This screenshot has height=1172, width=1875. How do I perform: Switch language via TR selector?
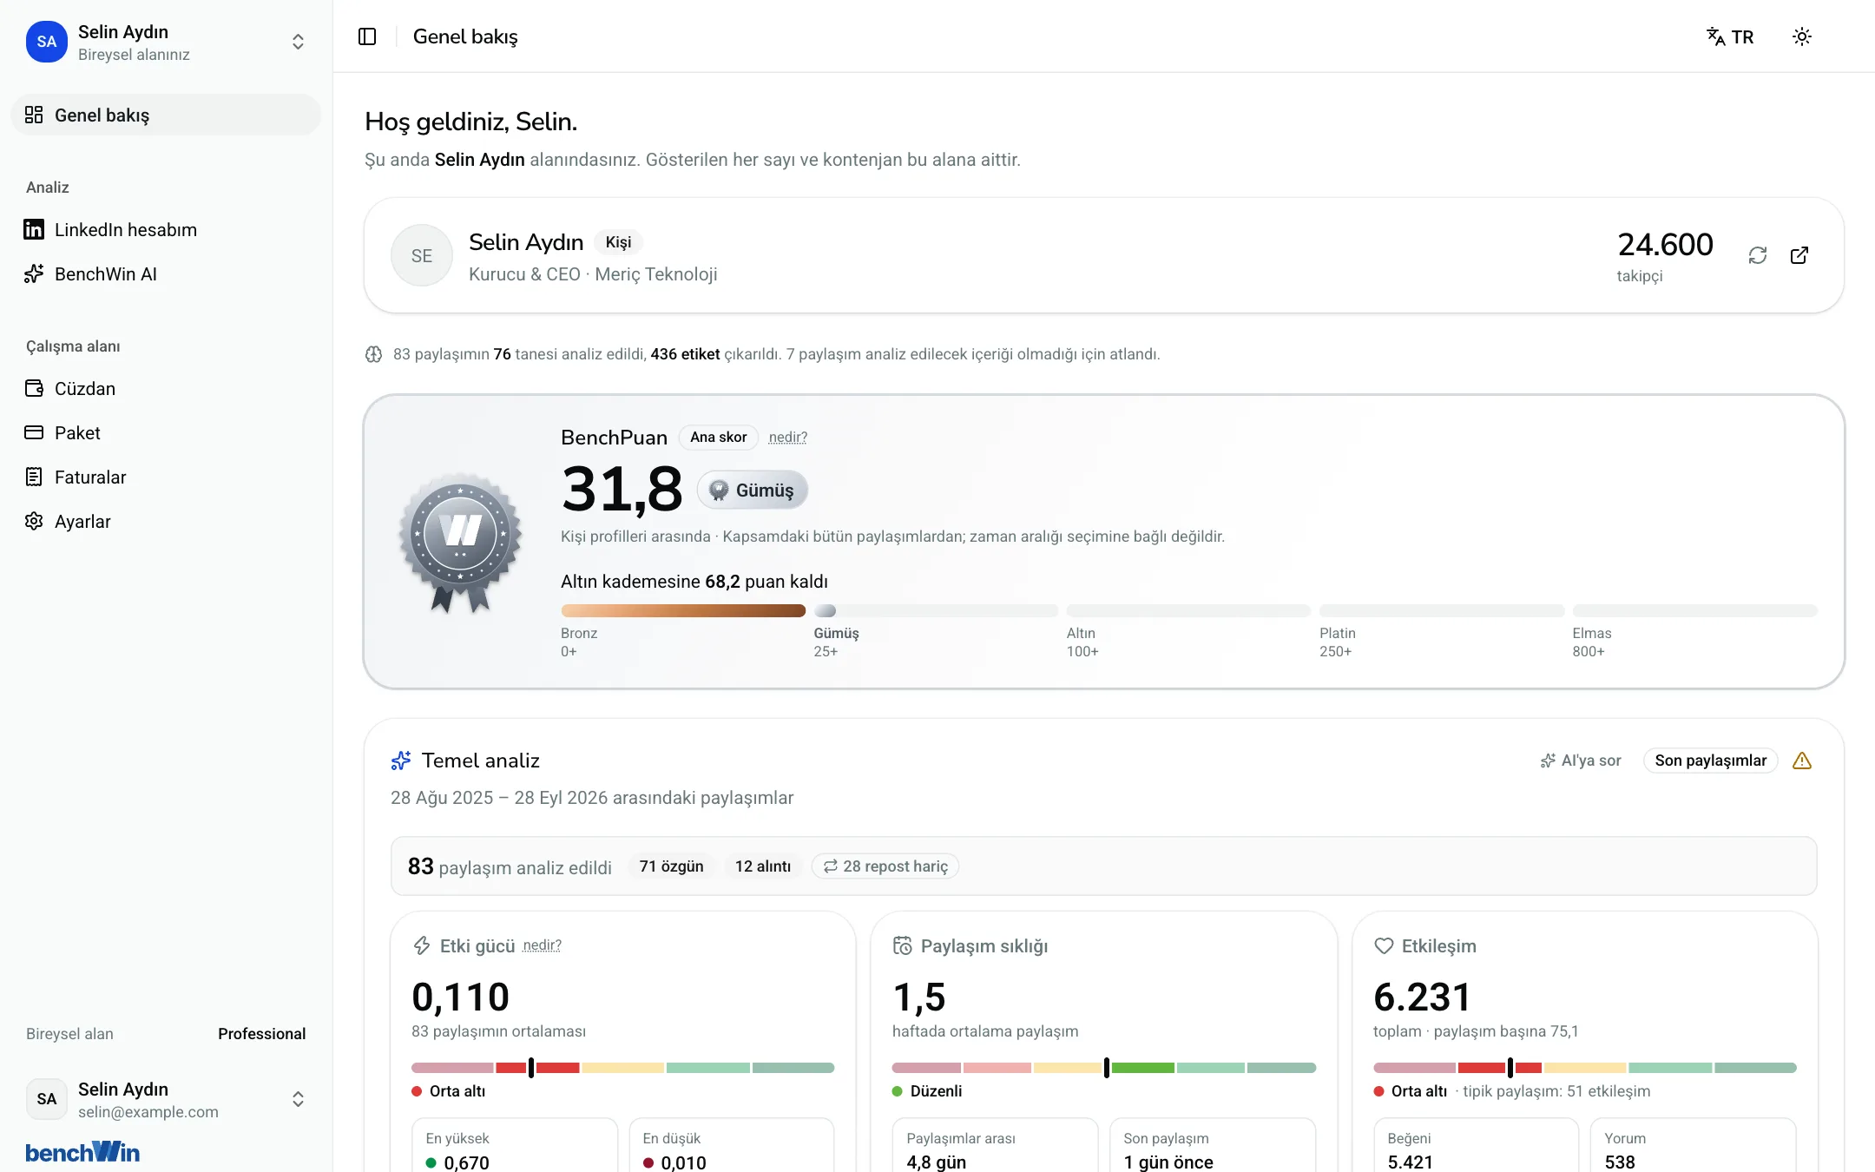pyautogui.click(x=1730, y=36)
